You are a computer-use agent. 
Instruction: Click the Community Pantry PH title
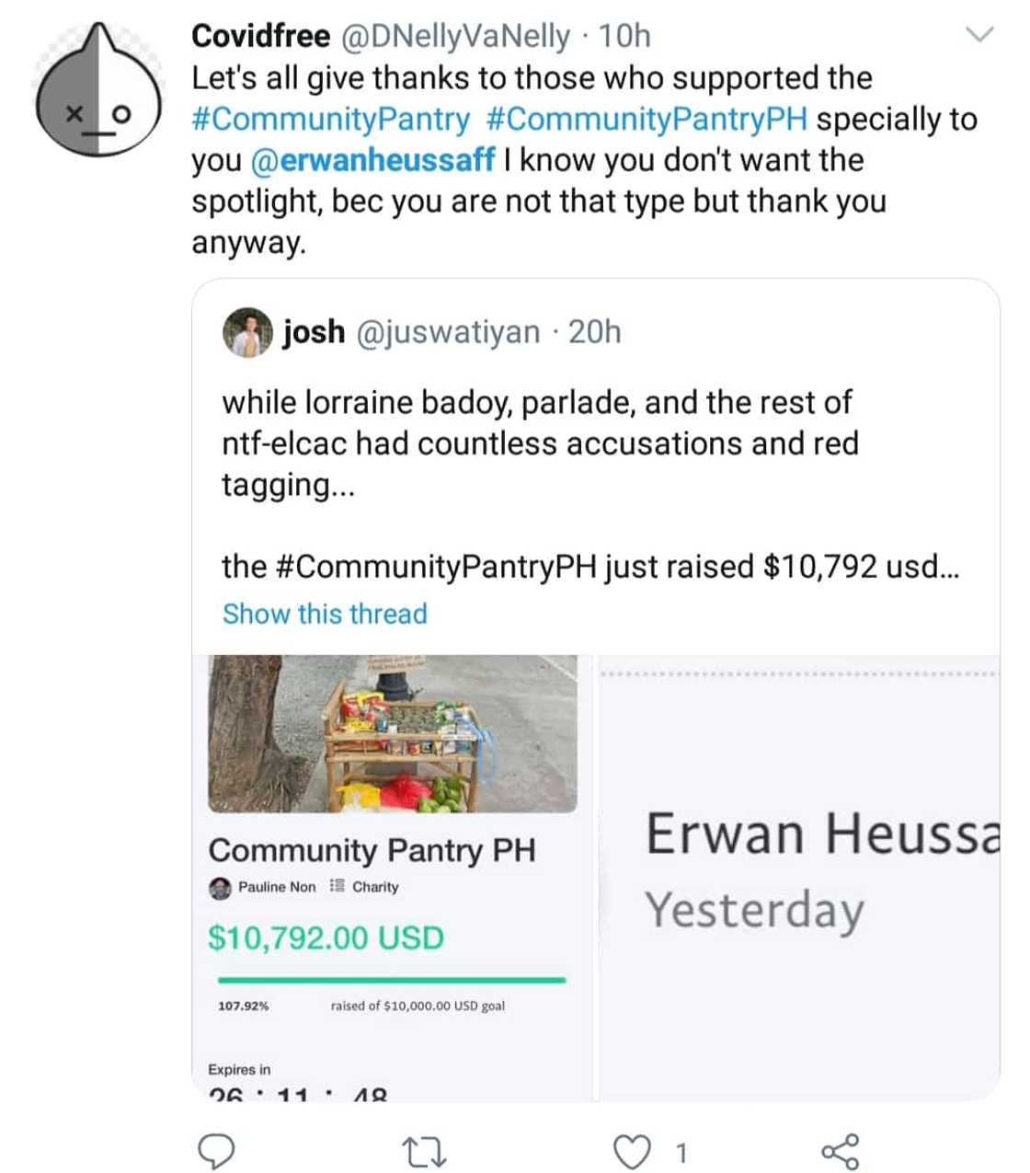point(372,850)
